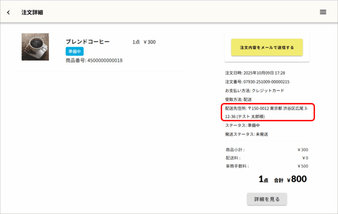The image size is (338, 214).
Task: Select the ブレンドコーヒー product name
Action: (87, 42)
